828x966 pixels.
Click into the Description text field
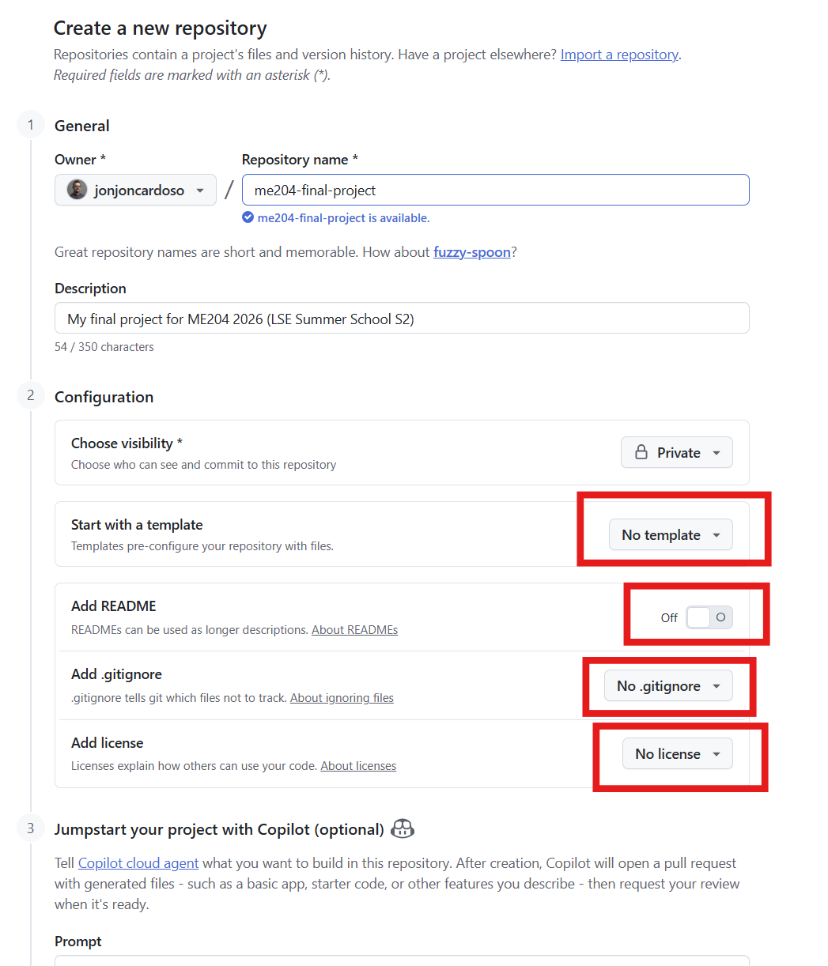(402, 318)
